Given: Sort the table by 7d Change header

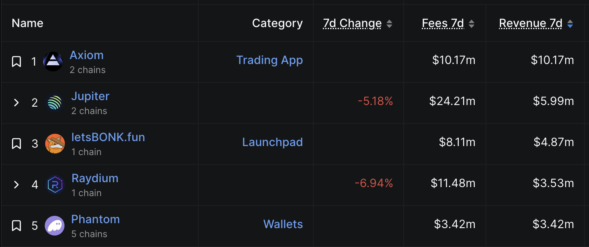Looking at the screenshot, I should pyautogui.click(x=352, y=23).
